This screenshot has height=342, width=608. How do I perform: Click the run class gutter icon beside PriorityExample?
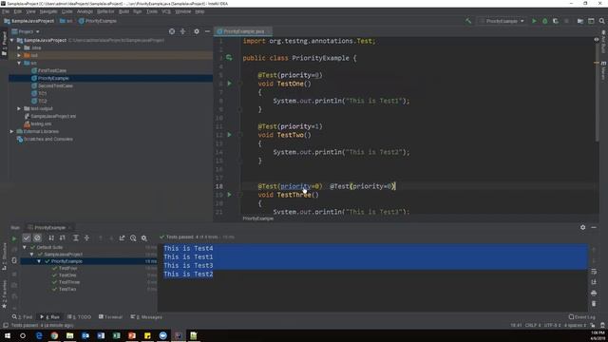[229, 58]
